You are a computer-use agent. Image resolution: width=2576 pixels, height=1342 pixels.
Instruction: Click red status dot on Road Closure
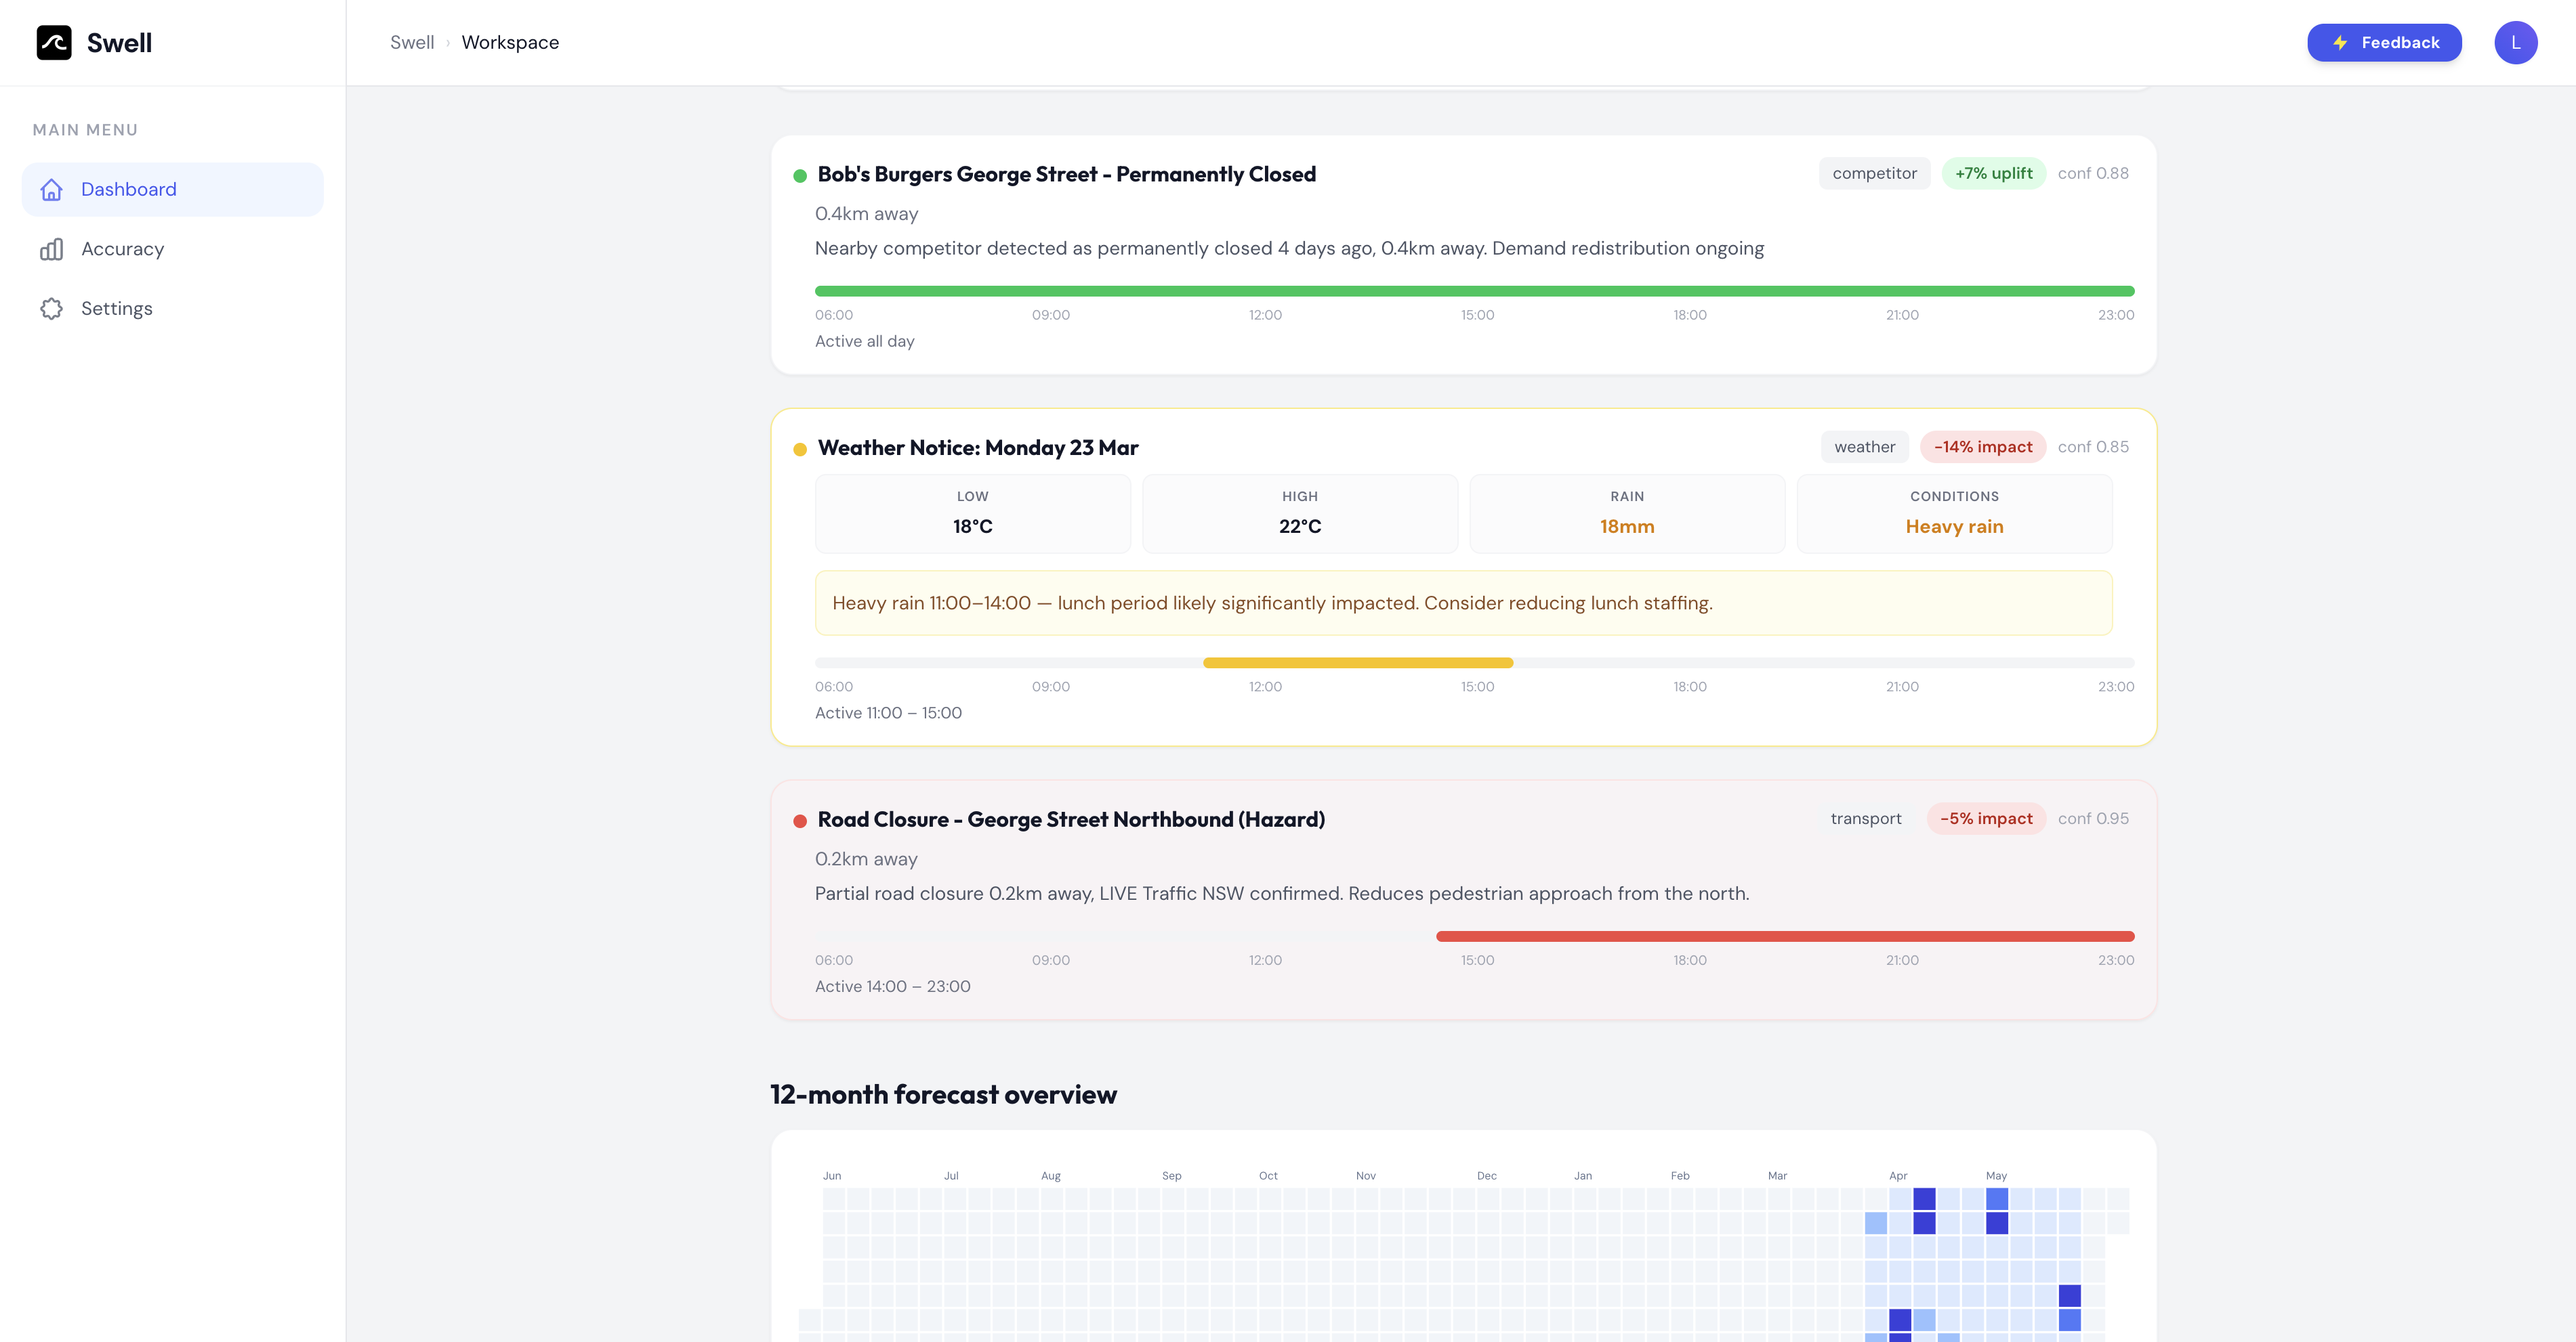(800, 821)
